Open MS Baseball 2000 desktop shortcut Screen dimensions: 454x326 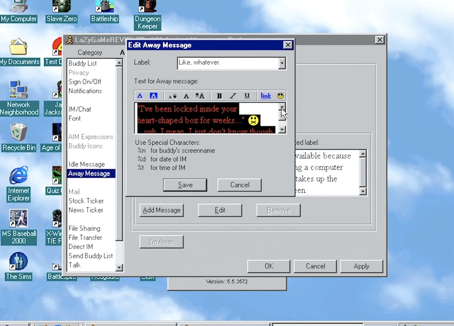click(19, 227)
